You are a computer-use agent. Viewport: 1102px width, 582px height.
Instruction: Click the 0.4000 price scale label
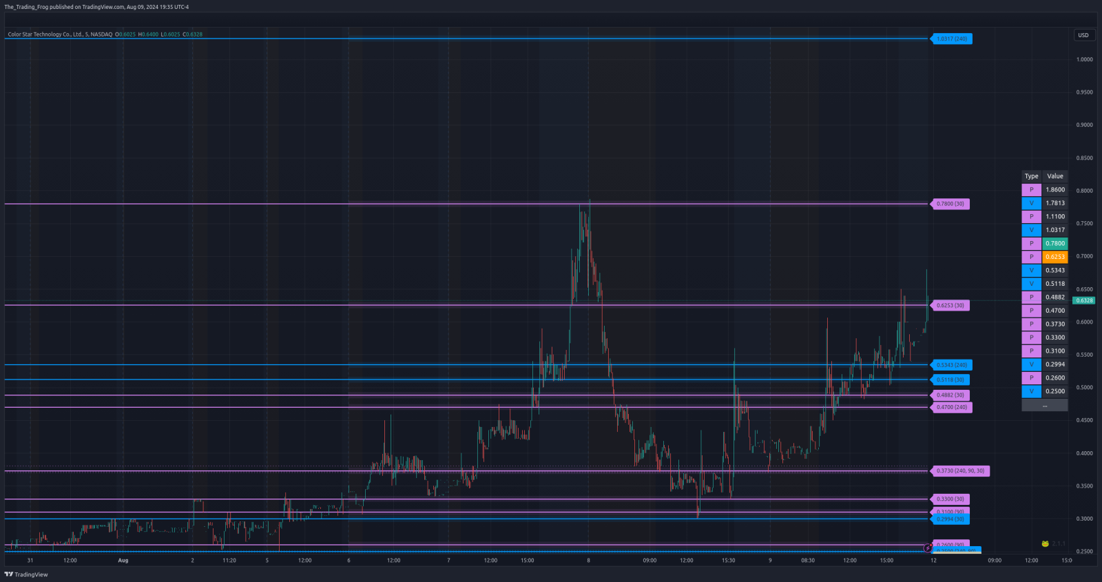[1085, 453]
